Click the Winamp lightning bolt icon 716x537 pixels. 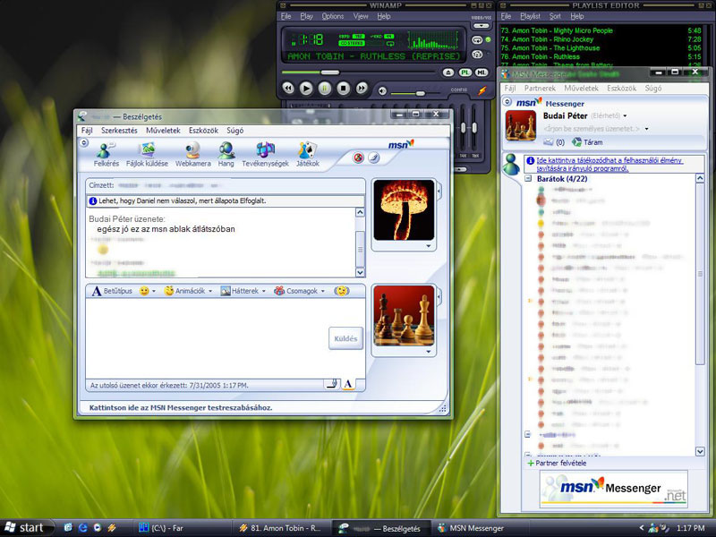click(x=482, y=90)
